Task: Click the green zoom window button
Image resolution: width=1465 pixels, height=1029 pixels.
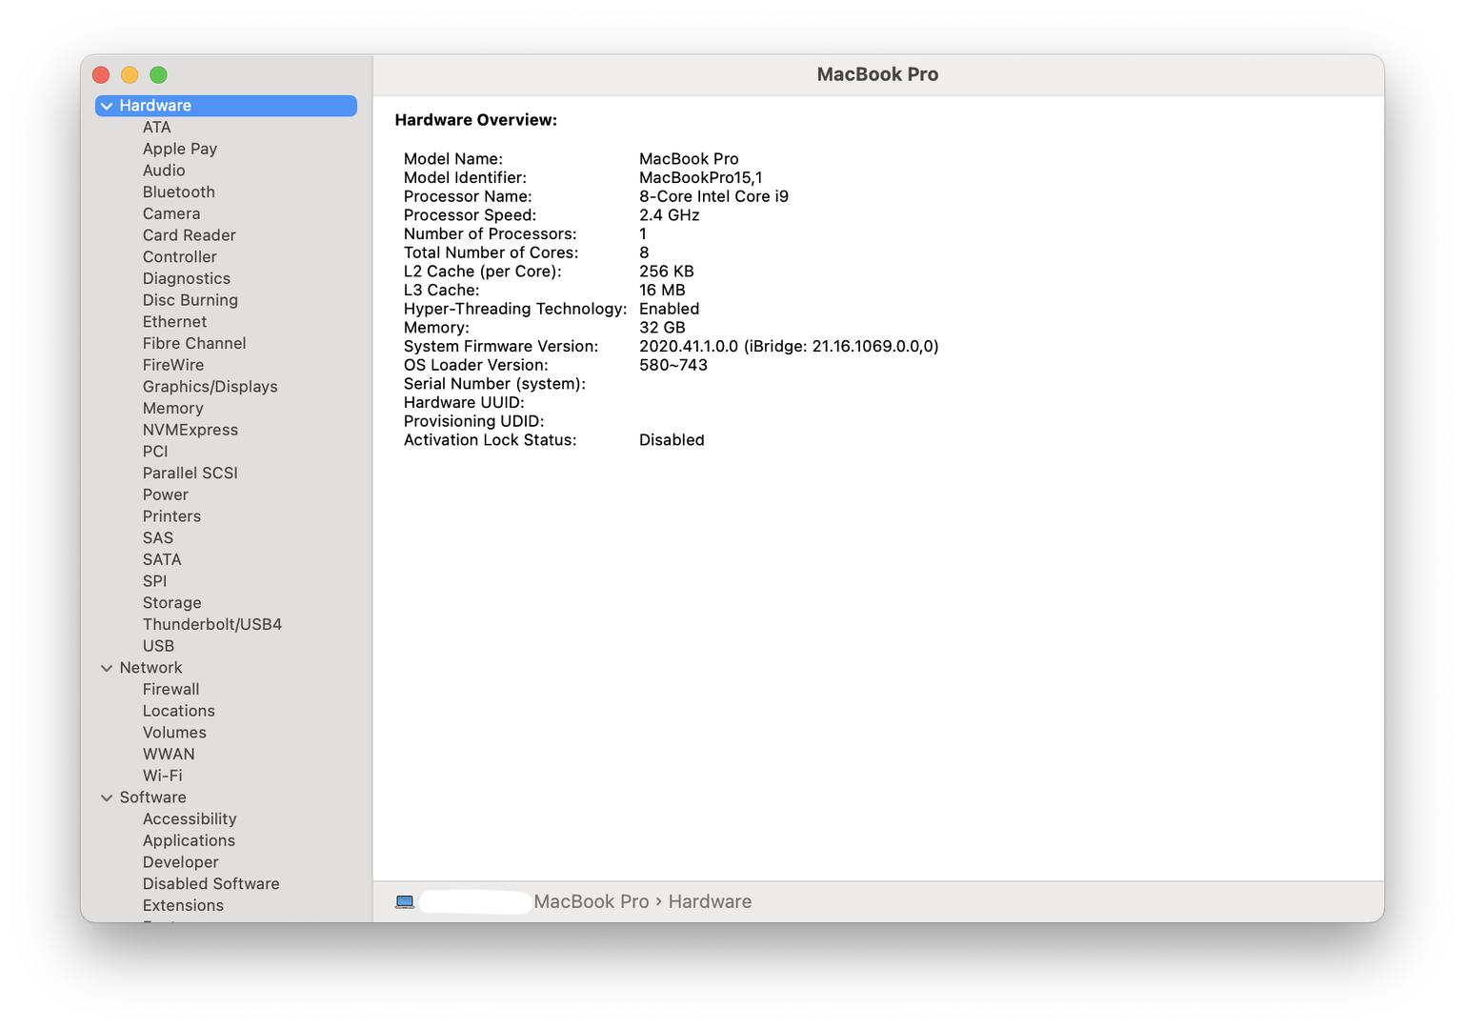Action: (x=159, y=75)
